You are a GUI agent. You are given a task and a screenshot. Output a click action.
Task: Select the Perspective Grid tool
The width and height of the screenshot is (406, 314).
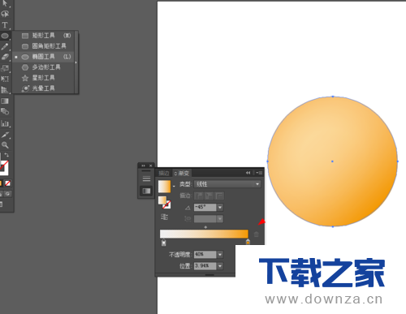[x=5, y=89]
